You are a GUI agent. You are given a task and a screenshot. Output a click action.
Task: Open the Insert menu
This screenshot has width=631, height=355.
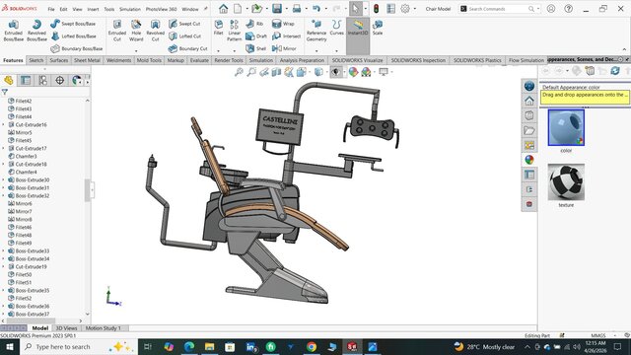(93, 9)
